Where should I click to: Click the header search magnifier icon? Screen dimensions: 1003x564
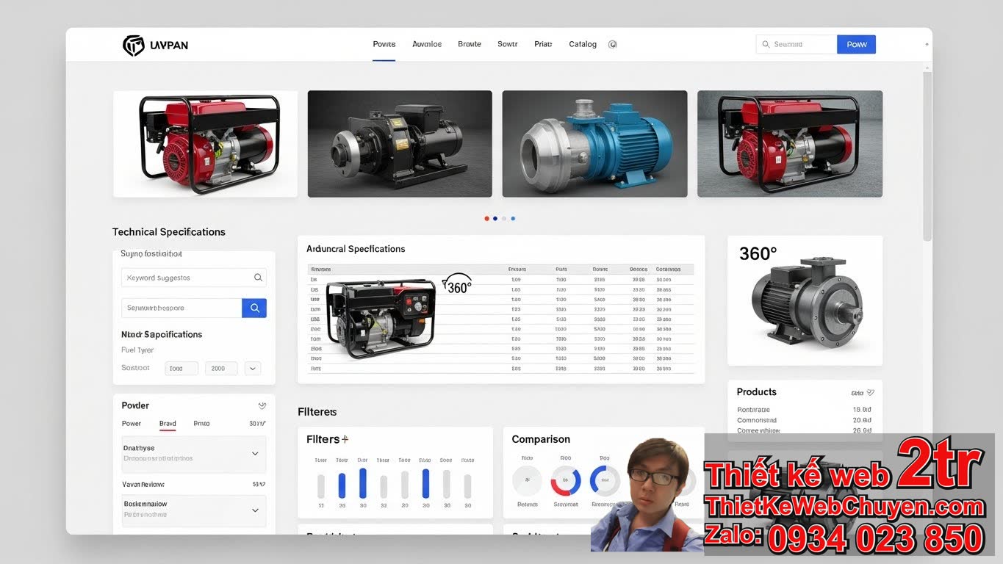pos(766,45)
